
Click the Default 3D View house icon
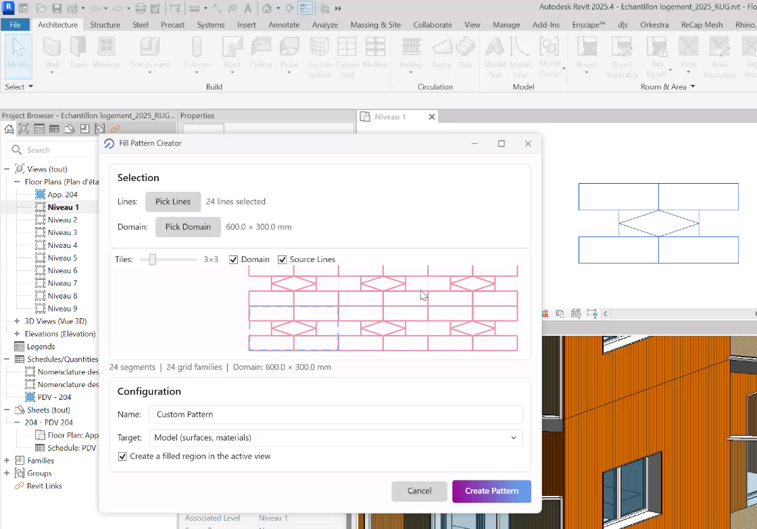(267, 8)
